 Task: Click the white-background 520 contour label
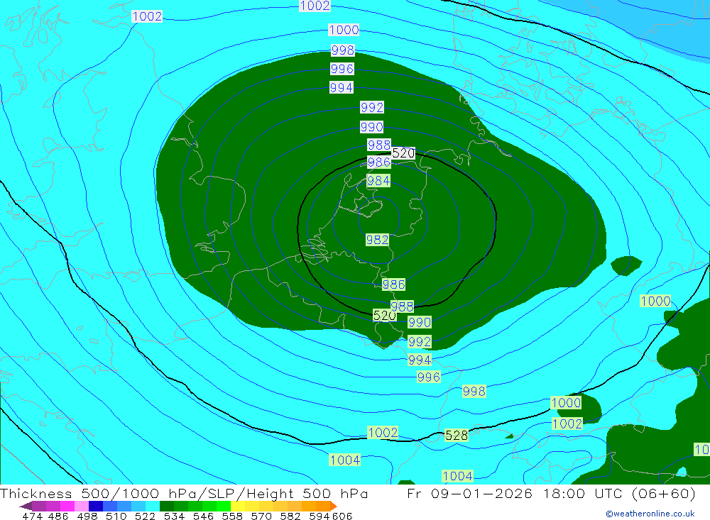click(x=403, y=153)
